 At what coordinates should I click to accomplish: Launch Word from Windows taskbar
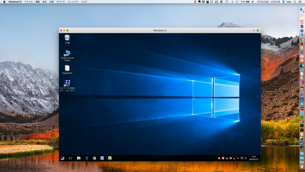coord(102,158)
